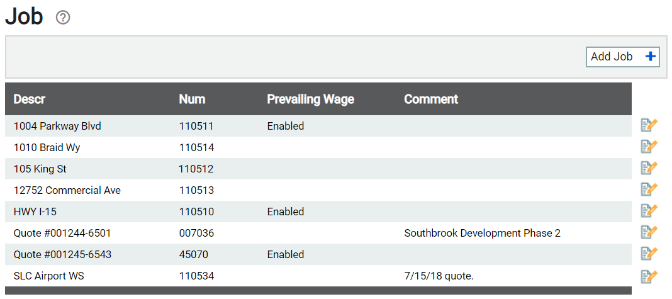Image resolution: width=672 pixels, height=299 pixels.
Task: Select the Southbrook Development Phase 2 comment
Action: pos(482,234)
